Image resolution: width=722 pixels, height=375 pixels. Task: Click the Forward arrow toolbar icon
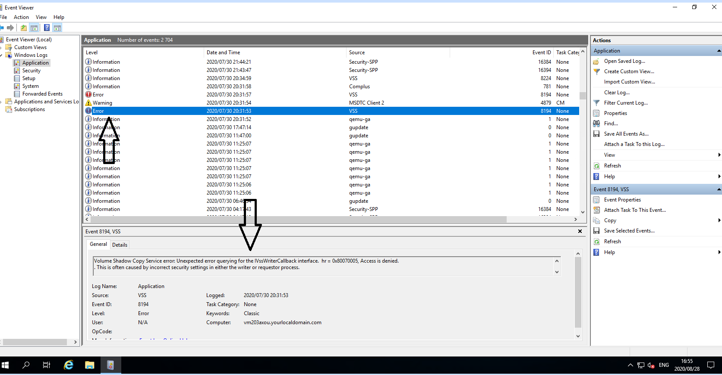click(x=10, y=28)
